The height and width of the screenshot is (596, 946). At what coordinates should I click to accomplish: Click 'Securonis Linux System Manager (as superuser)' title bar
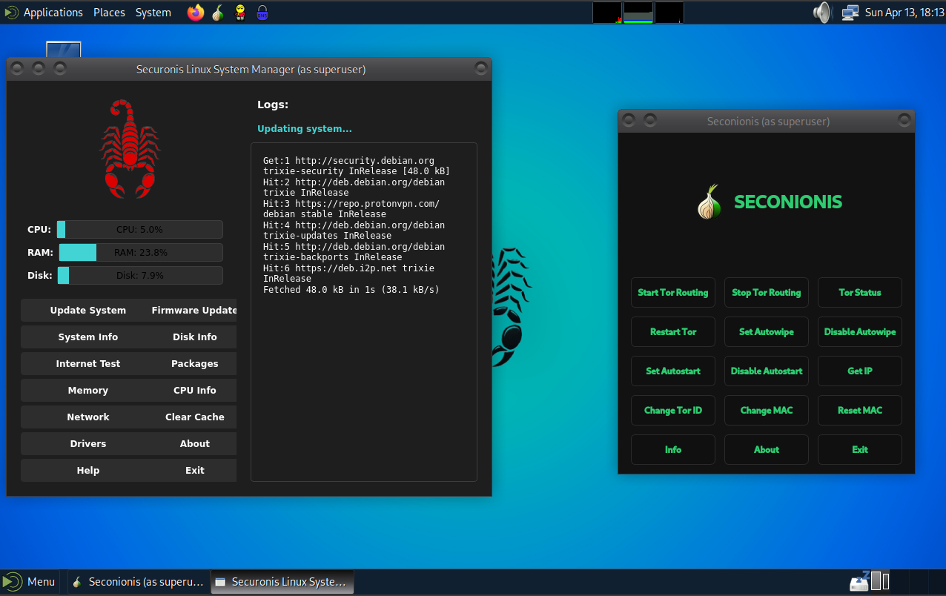[251, 70]
